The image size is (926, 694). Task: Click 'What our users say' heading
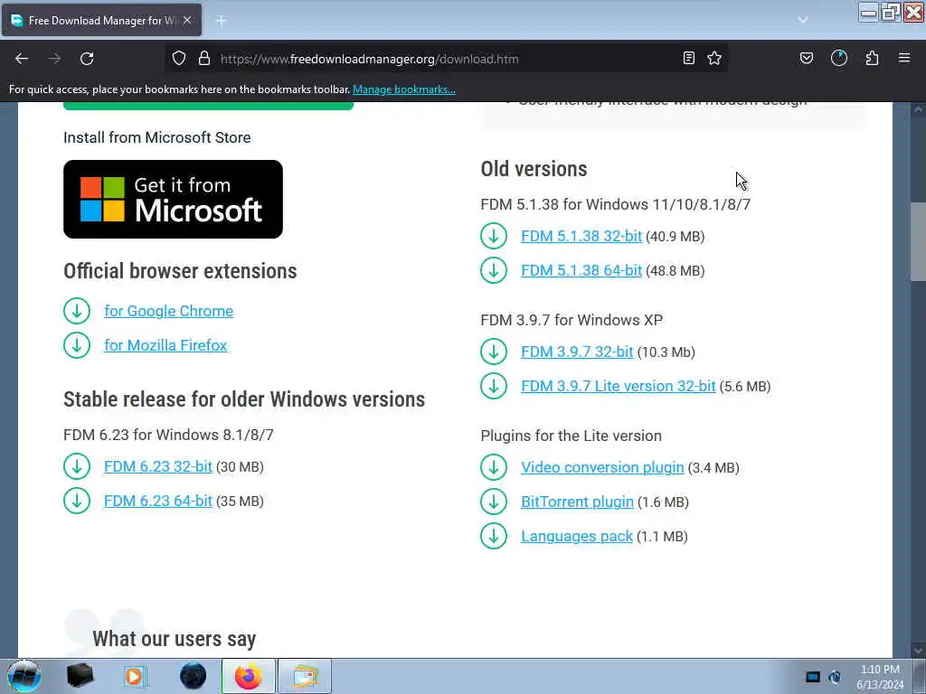coord(175,639)
